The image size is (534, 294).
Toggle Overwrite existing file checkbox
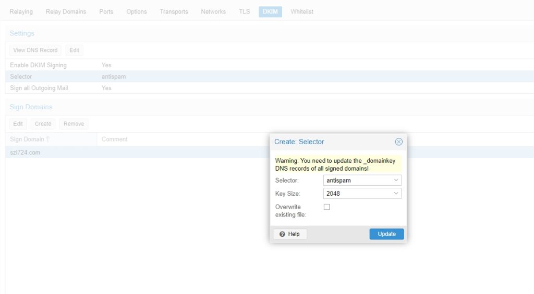click(x=326, y=207)
